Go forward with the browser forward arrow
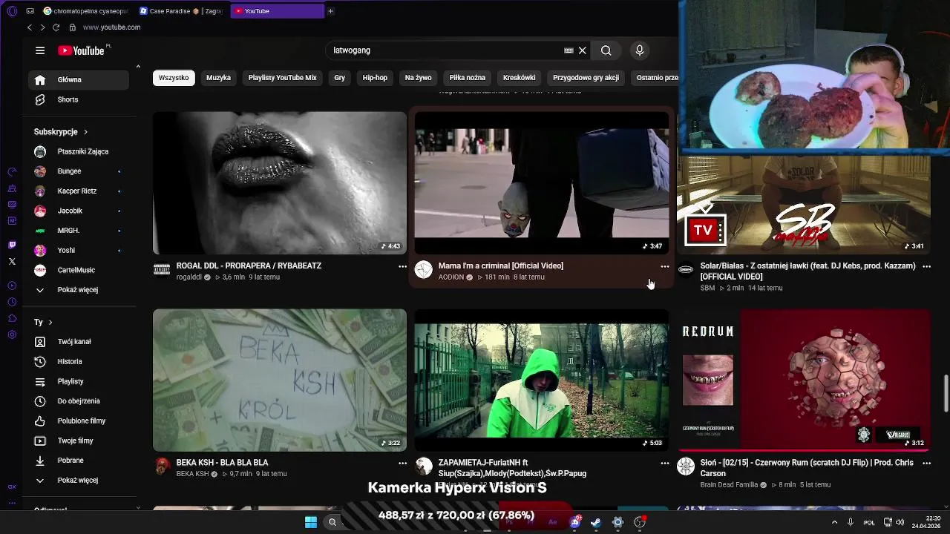Image resolution: width=950 pixels, height=534 pixels. coord(42,27)
